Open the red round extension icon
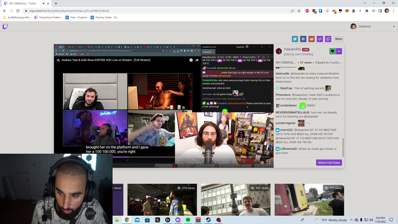The width and height of the screenshot is (398, 224). [x=307, y=11]
